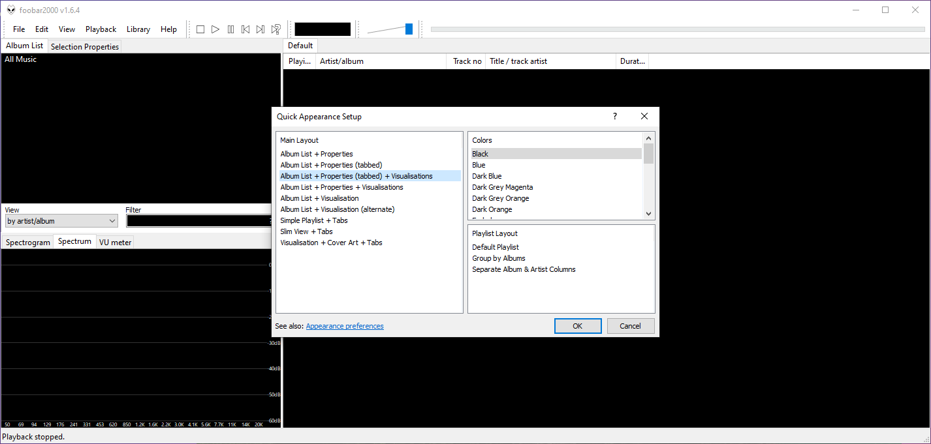931x444 pixels.
Task: Skip to the next track
Action: coord(260,29)
